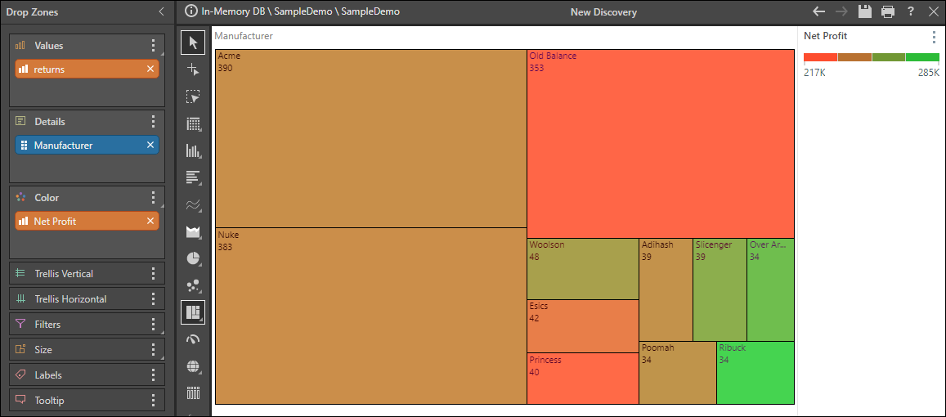The image size is (946, 417).
Task: Open help question mark
Action: click(x=911, y=11)
